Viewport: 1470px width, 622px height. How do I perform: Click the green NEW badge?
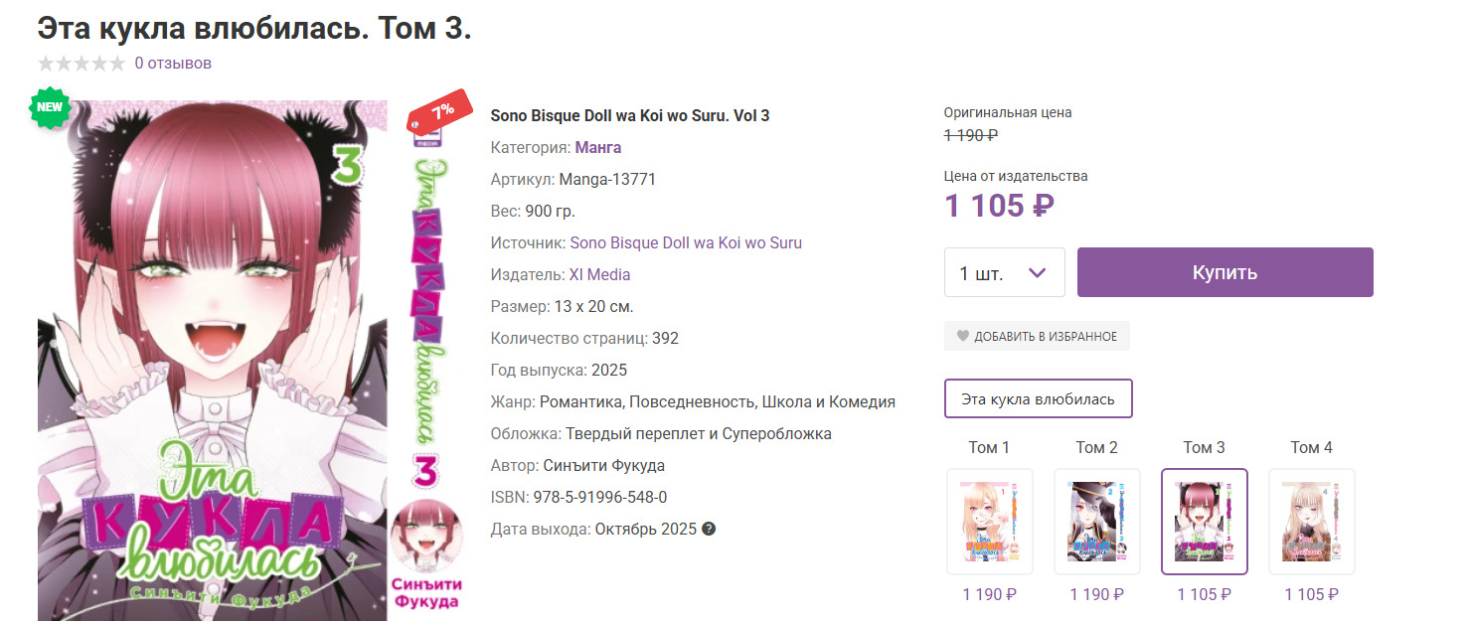click(50, 107)
